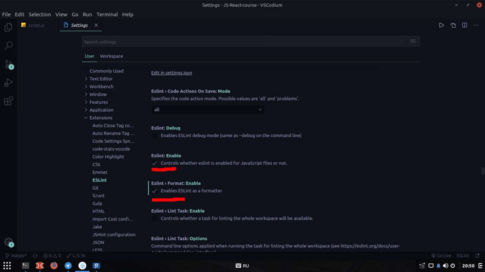Open the View menu
Viewport: 485px width, 272px height.
[x=61, y=14]
